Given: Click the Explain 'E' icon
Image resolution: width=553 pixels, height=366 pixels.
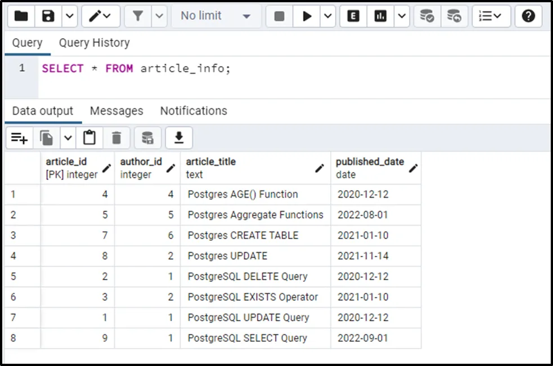Looking at the screenshot, I should point(353,16).
